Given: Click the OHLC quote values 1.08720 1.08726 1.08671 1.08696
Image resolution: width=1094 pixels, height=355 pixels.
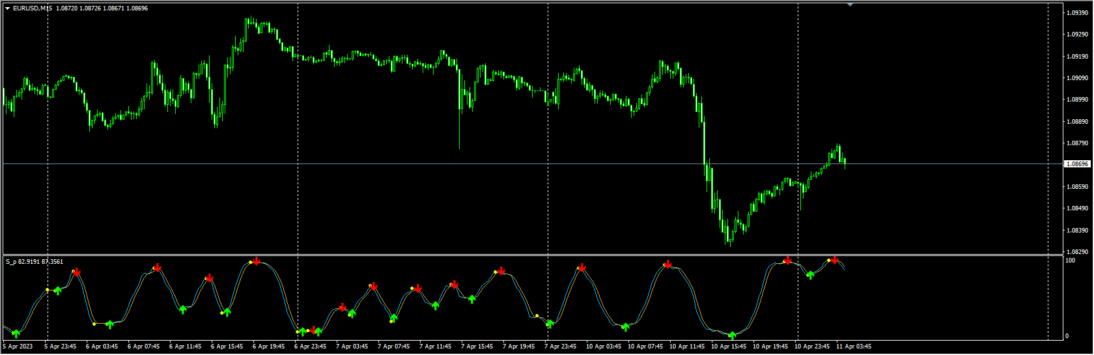Looking at the screenshot, I should click(x=102, y=8).
